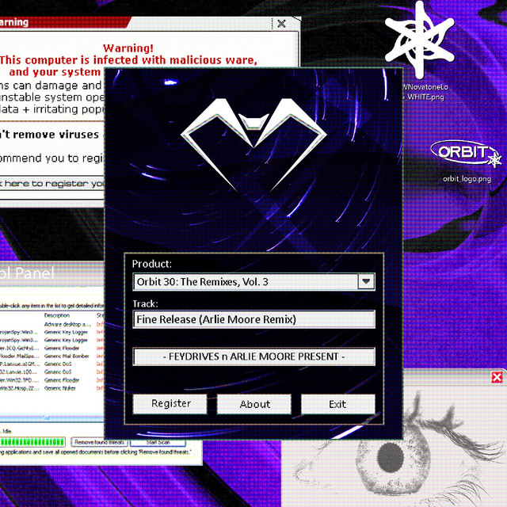The height and width of the screenshot is (507, 507).
Task: Click the Exit button
Action: pyautogui.click(x=337, y=404)
